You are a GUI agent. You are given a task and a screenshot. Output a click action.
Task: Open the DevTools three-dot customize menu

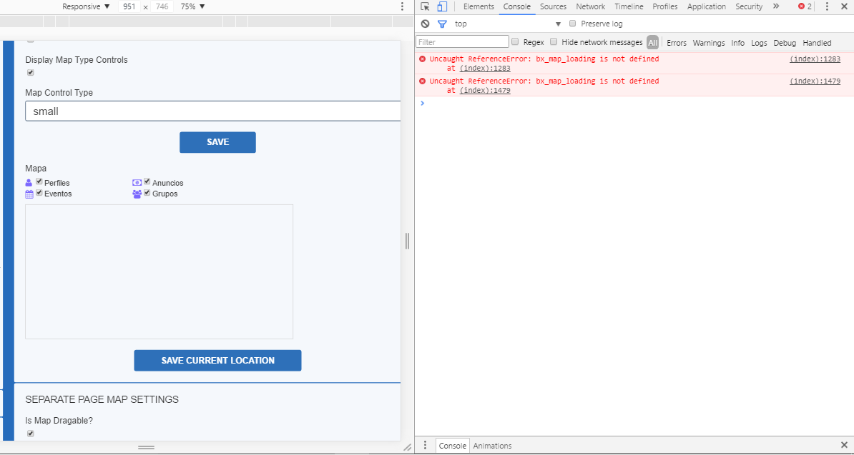tap(827, 6)
